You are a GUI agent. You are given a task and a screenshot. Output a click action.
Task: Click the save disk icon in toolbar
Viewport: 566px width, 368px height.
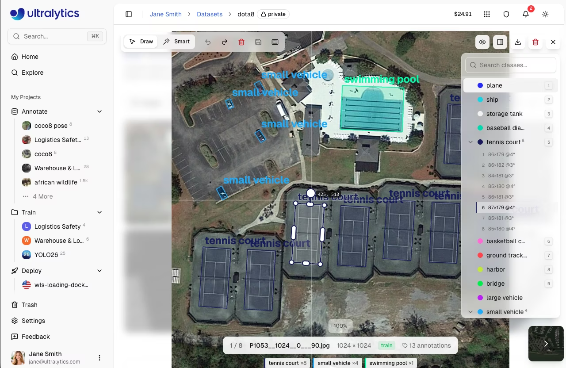pyautogui.click(x=258, y=42)
